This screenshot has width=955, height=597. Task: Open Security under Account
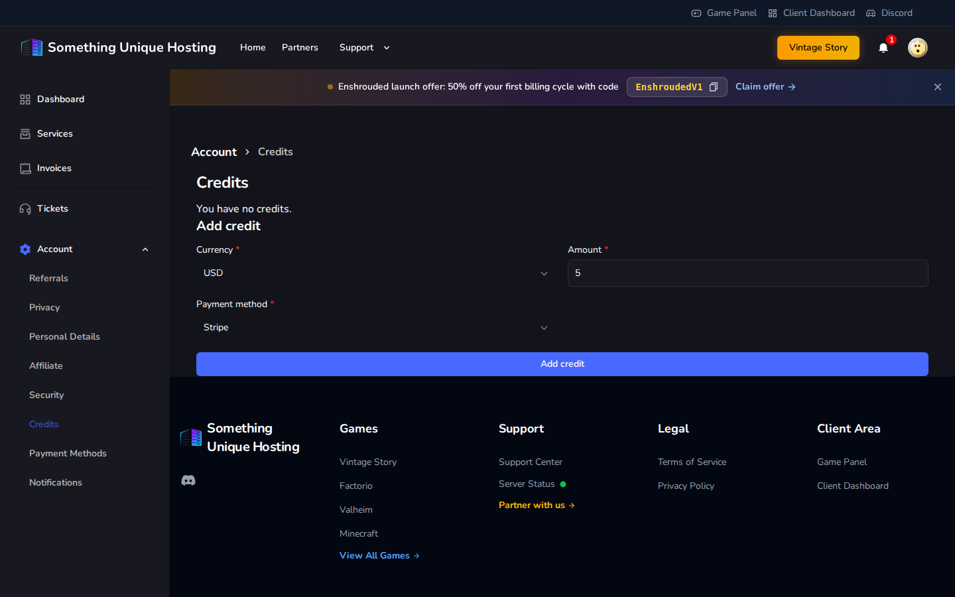coord(46,395)
